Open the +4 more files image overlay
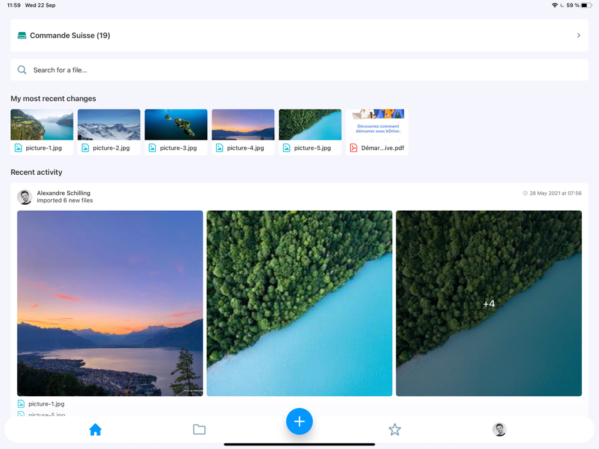 point(489,303)
